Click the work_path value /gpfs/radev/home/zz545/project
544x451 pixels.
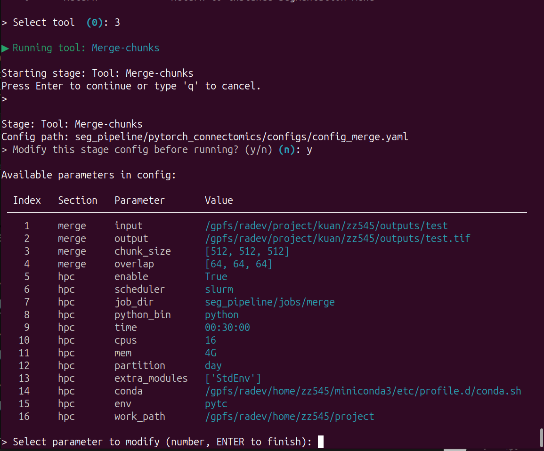pos(289,416)
